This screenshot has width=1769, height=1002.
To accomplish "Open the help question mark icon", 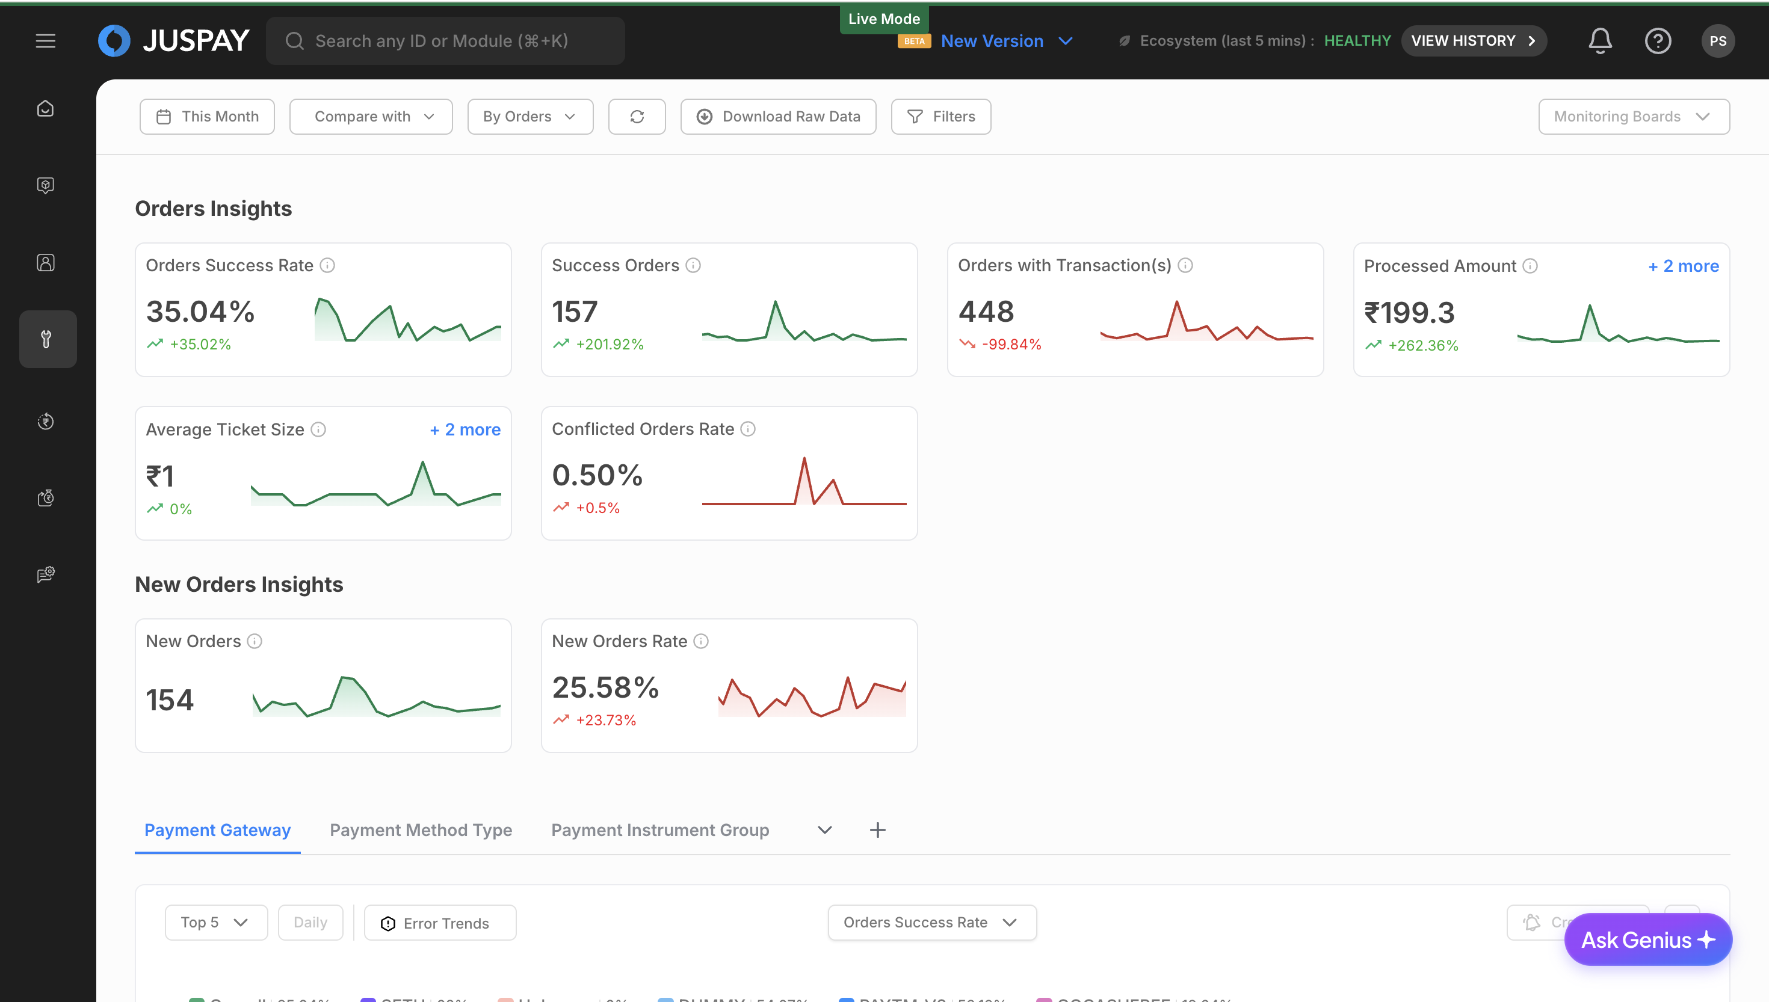I will tap(1658, 41).
